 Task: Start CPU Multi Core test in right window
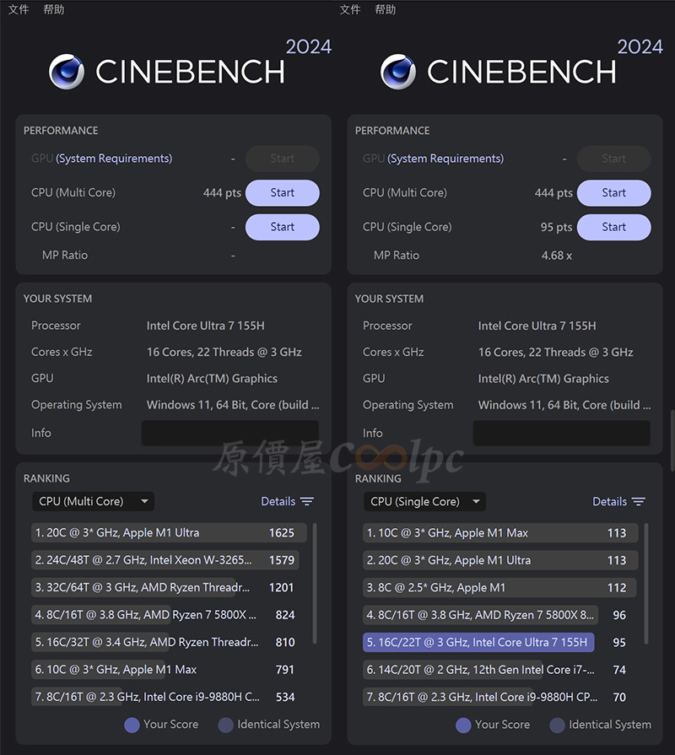[614, 192]
